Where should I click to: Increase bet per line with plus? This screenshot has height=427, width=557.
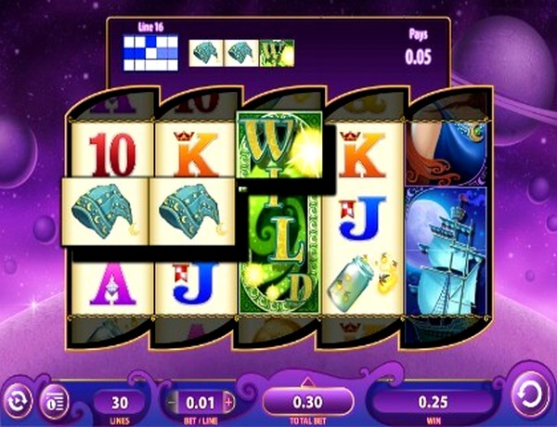point(228,403)
